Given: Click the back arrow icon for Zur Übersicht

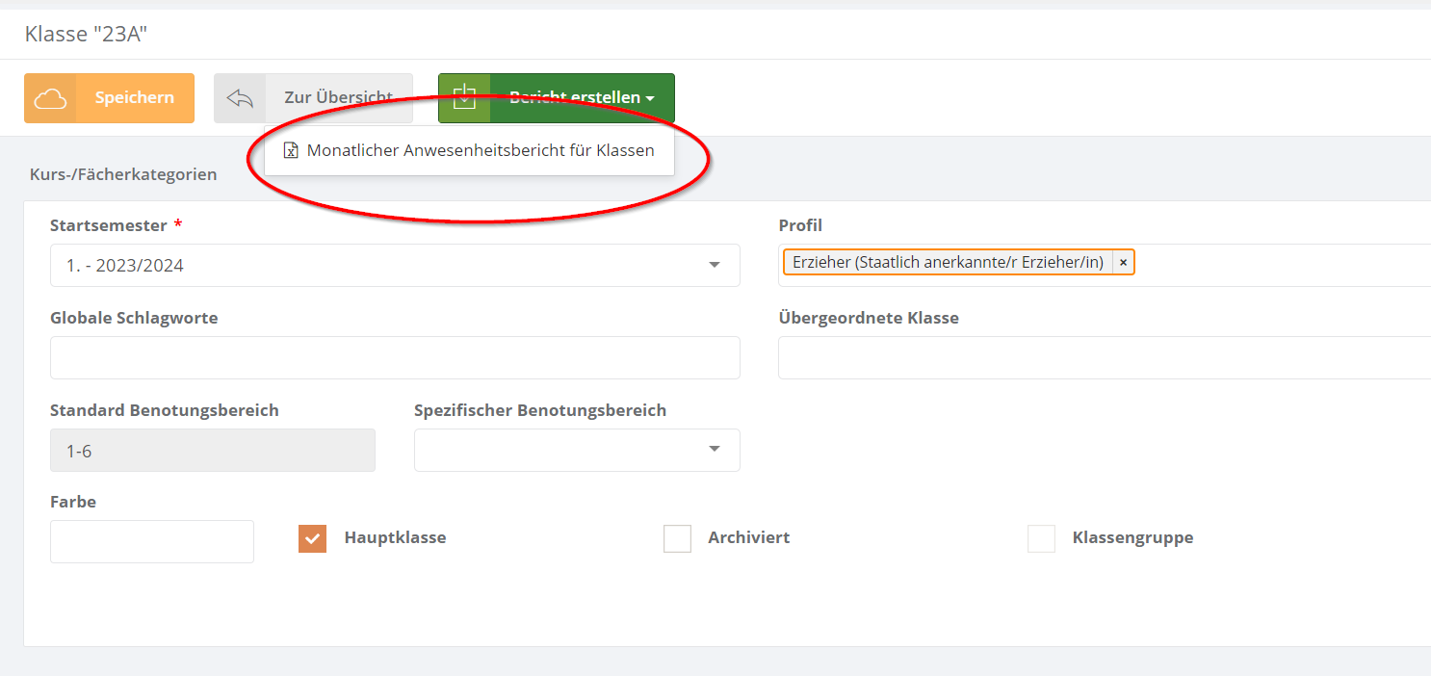Looking at the screenshot, I should pyautogui.click(x=240, y=98).
